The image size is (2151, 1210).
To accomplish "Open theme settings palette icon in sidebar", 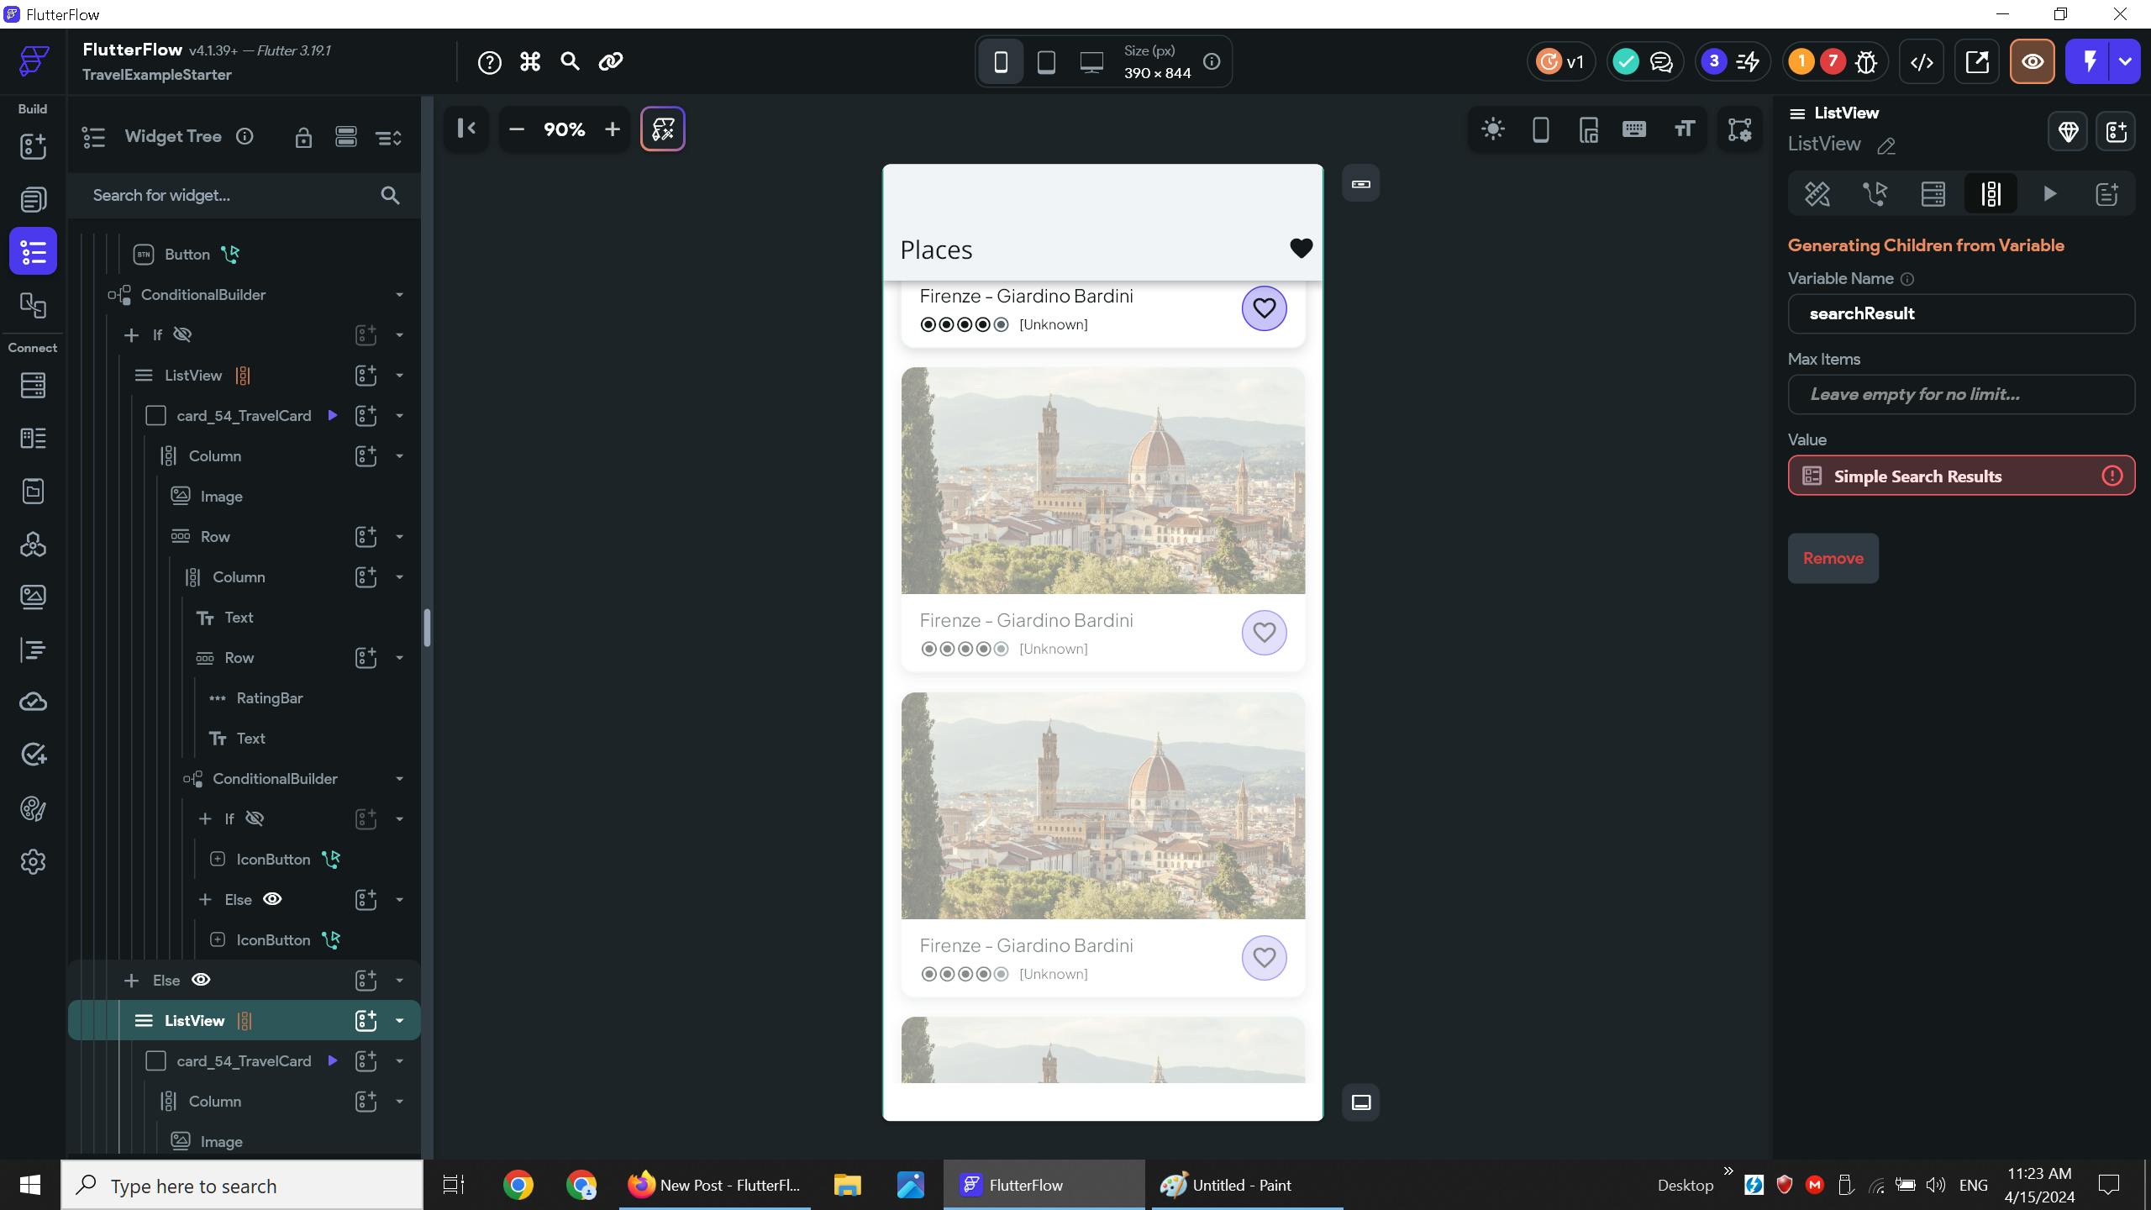I will pos(33,808).
